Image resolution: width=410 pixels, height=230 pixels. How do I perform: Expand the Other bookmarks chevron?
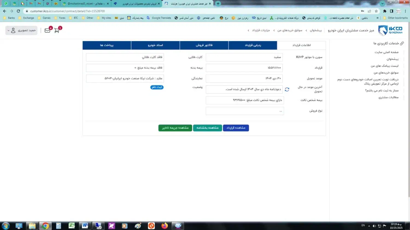[378, 18]
